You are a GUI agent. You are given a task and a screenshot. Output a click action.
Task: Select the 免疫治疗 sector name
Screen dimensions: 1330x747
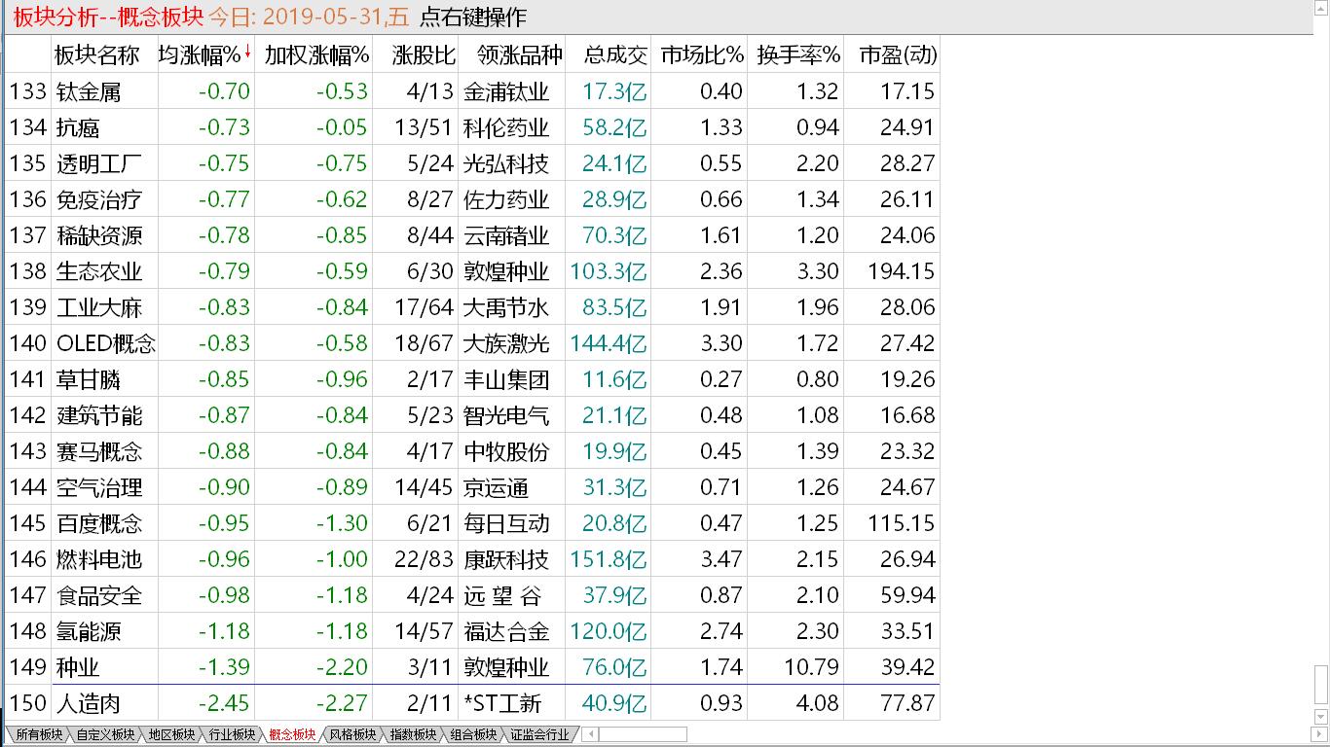click(x=99, y=199)
